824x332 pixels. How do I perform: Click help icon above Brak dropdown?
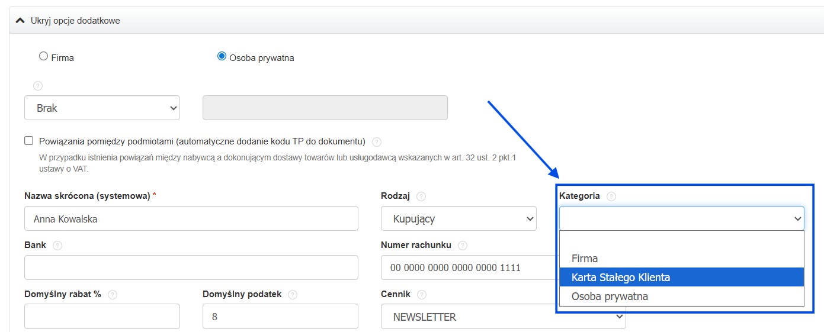click(38, 86)
